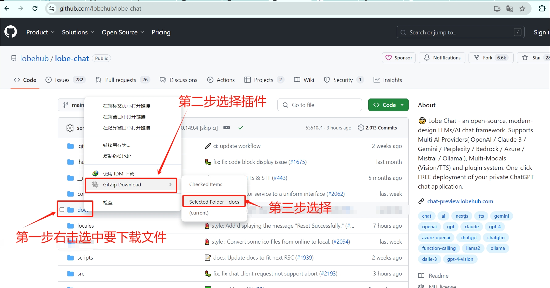Click the browser forward arrow
The image size is (550, 288).
click(x=21, y=8)
